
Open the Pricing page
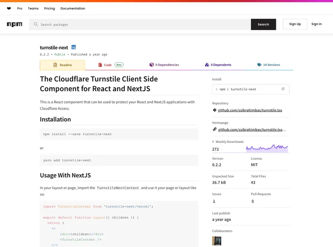click(49, 9)
